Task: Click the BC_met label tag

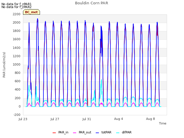Action: click(x=31, y=12)
